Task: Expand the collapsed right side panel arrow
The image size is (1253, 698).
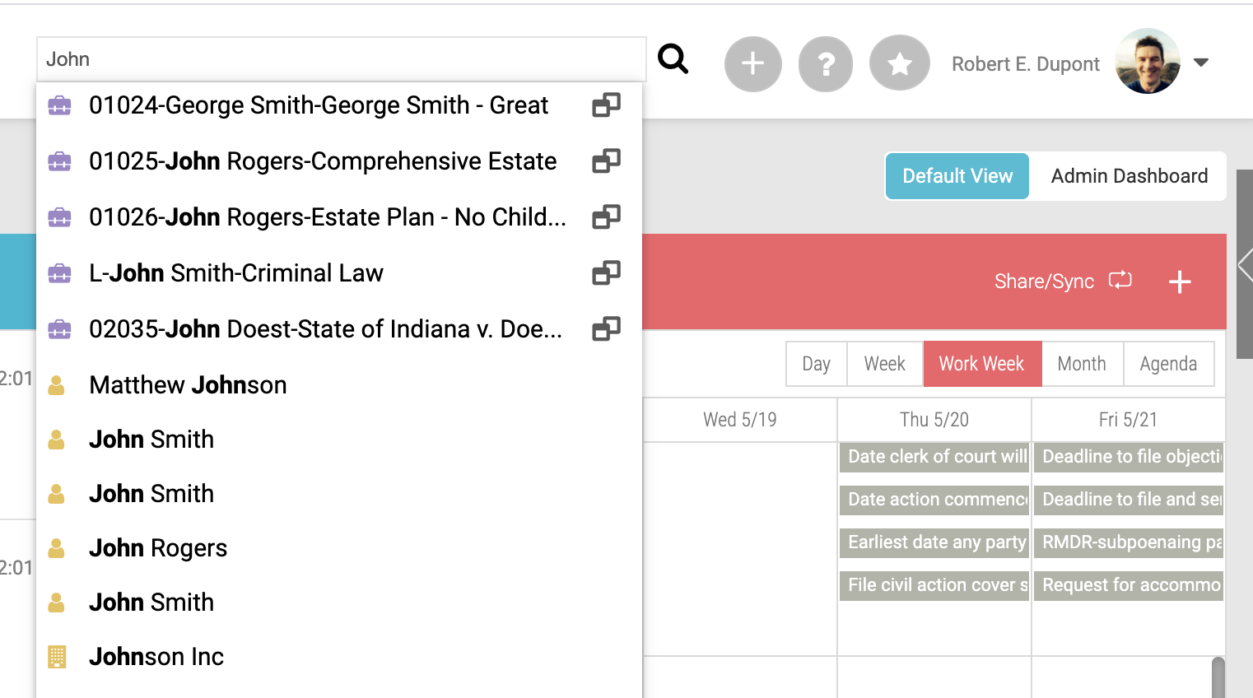Action: coord(1246,265)
